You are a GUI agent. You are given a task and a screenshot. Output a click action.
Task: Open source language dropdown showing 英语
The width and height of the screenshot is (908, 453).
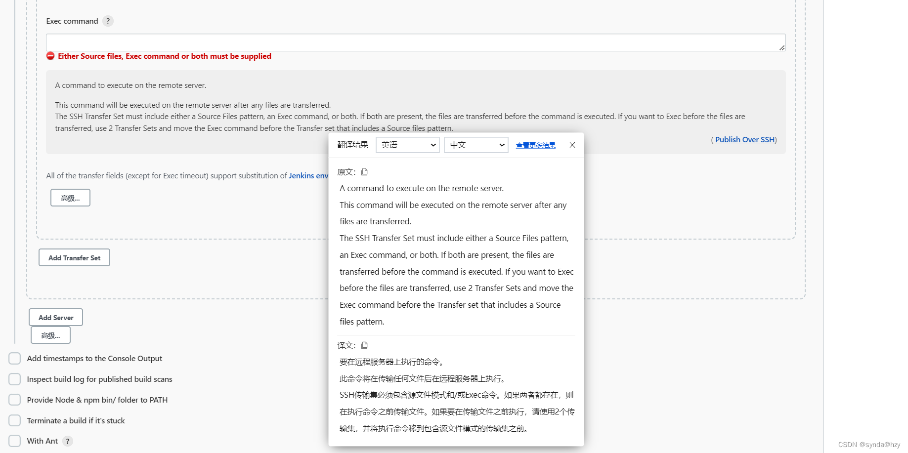click(408, 145)
